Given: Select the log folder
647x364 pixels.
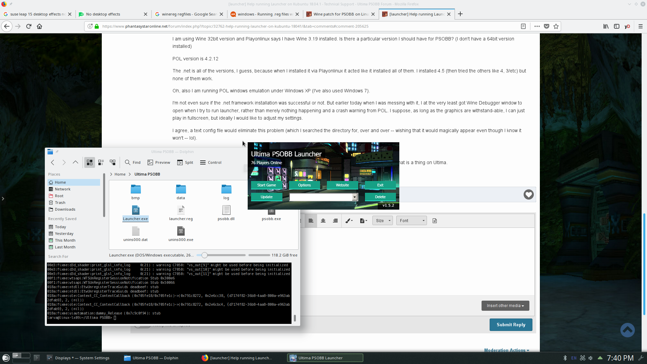Looking at the screenshot, I should point(226,192).
